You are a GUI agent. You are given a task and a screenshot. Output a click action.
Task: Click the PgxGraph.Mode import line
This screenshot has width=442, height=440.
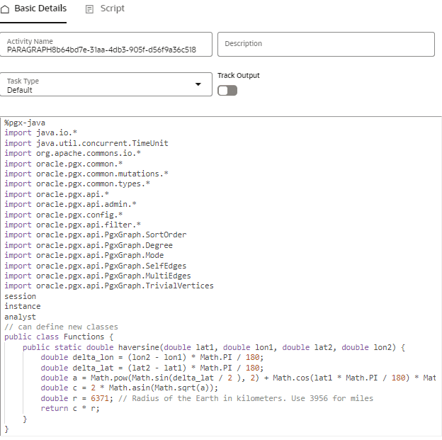tap(84, 256)
